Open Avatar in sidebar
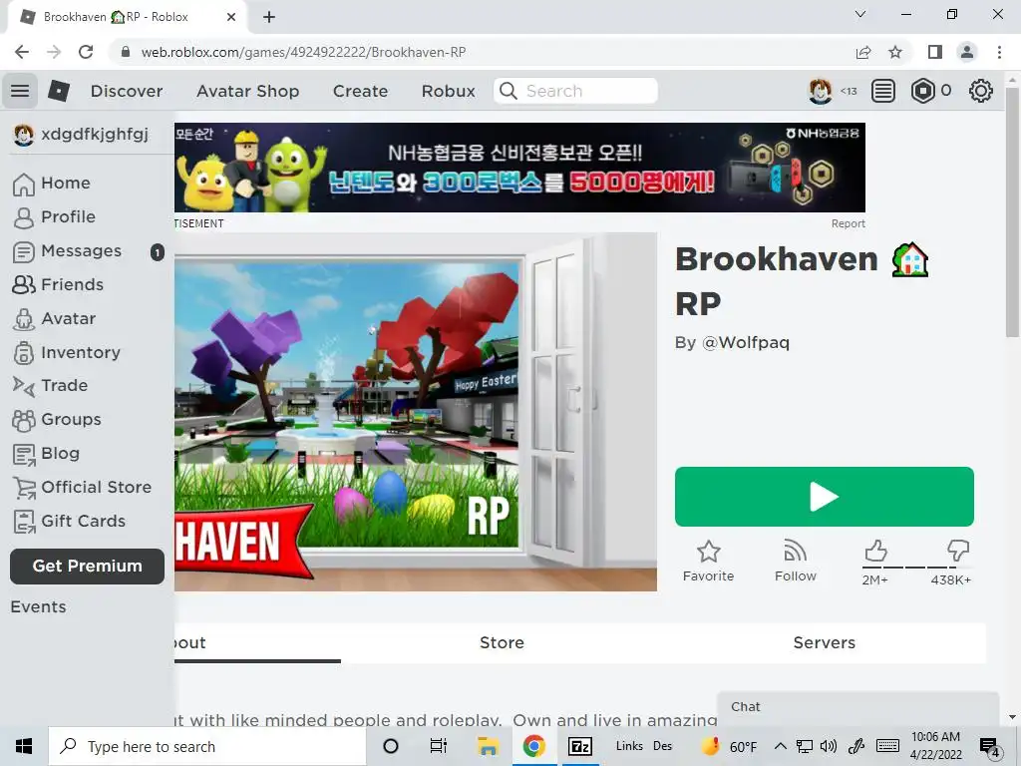 pyautogui.click(x=54, y=318)
